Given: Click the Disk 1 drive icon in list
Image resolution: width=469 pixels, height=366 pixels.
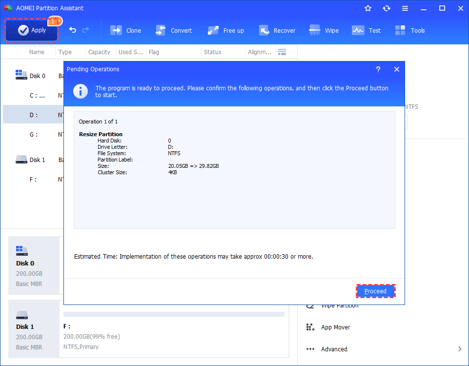Looking at the screenshot, I should [x=21, y=160].
